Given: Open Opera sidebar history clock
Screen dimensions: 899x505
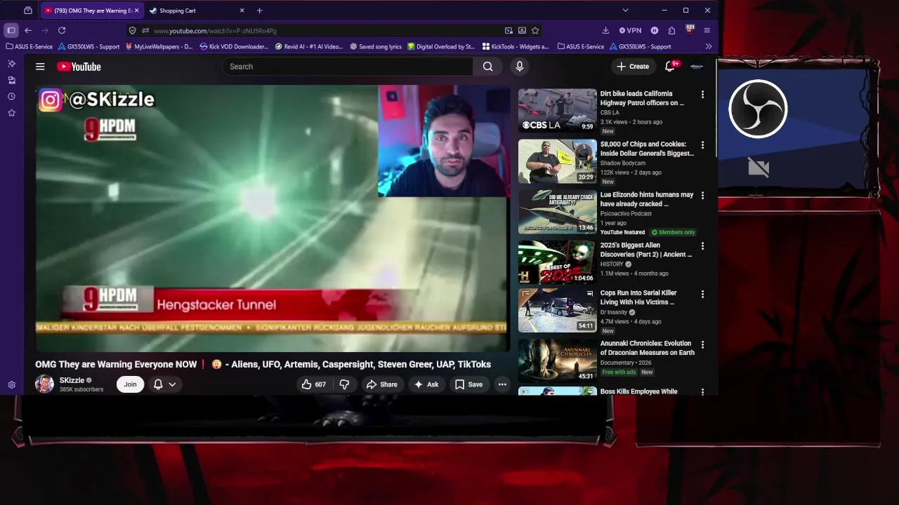Looking at the screenshot, I should [x=11, y=96].
